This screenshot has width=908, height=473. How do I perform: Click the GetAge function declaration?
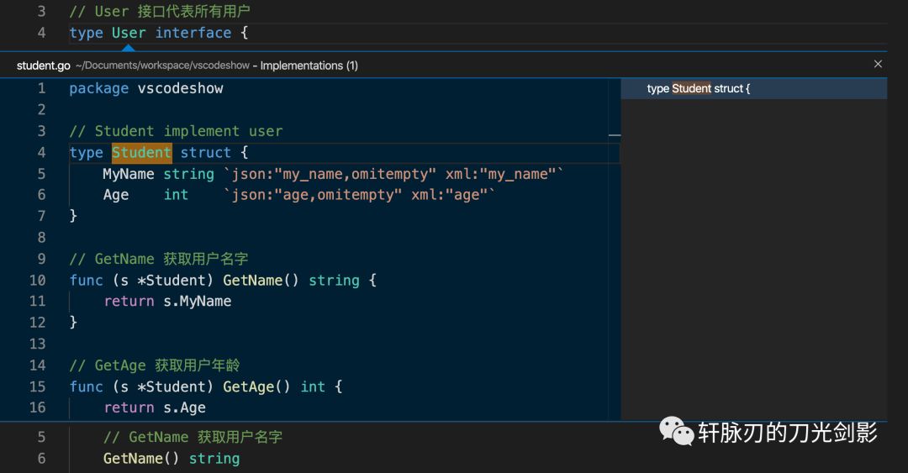point(206,386)
